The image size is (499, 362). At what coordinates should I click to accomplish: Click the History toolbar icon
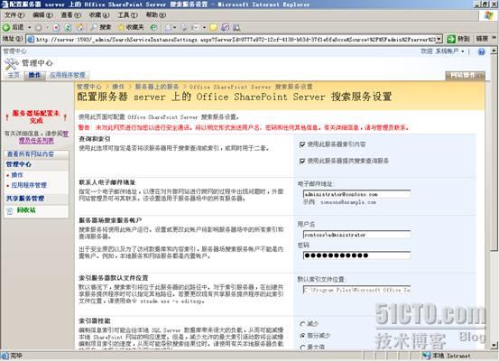click(153, 27)
